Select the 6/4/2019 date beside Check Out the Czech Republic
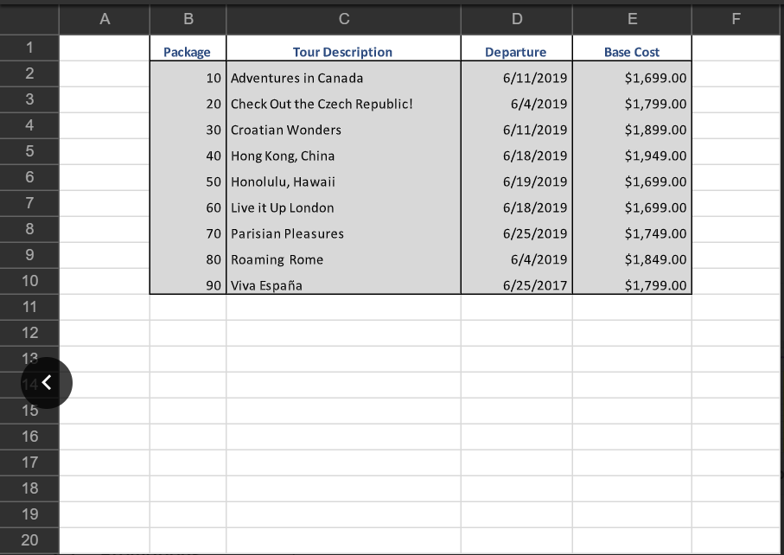The image size is (784, 555). pyautogui.click(x=516, y=104)
